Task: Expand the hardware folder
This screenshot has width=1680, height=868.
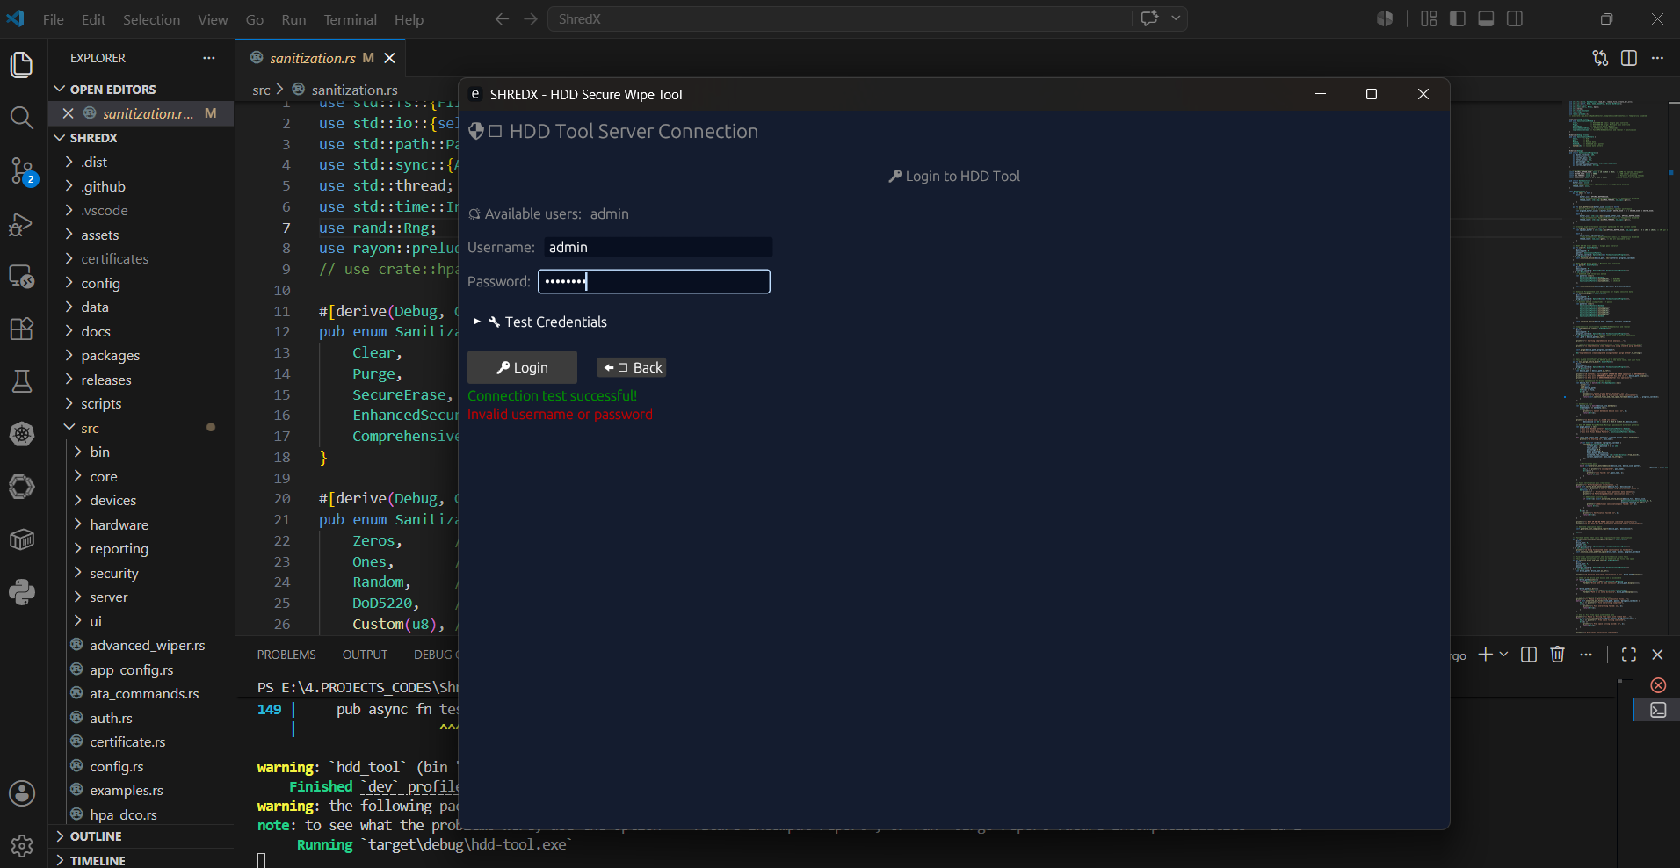Action: [x=142, y=524]
